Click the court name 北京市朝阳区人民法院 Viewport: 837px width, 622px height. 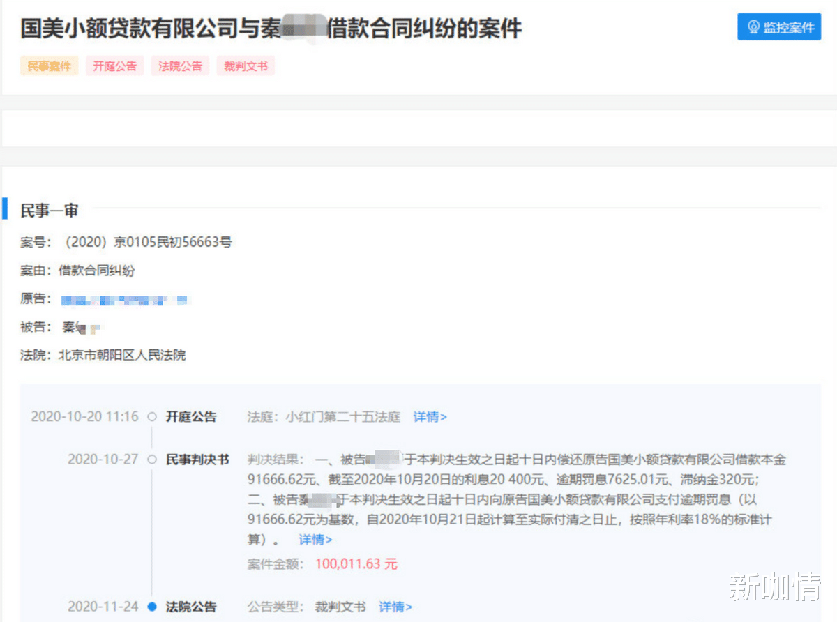pyautogui.click(x=123, y=355)
